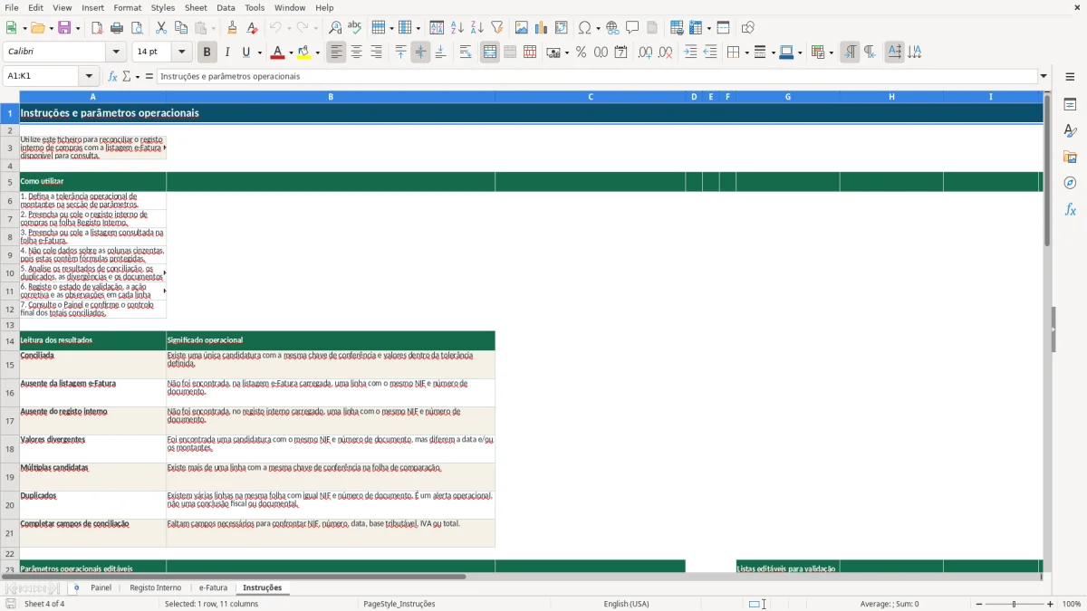Click into the formula input line
Image resolution: width=1087 pixels, height=611 pixels.
(x=598, y=76)
